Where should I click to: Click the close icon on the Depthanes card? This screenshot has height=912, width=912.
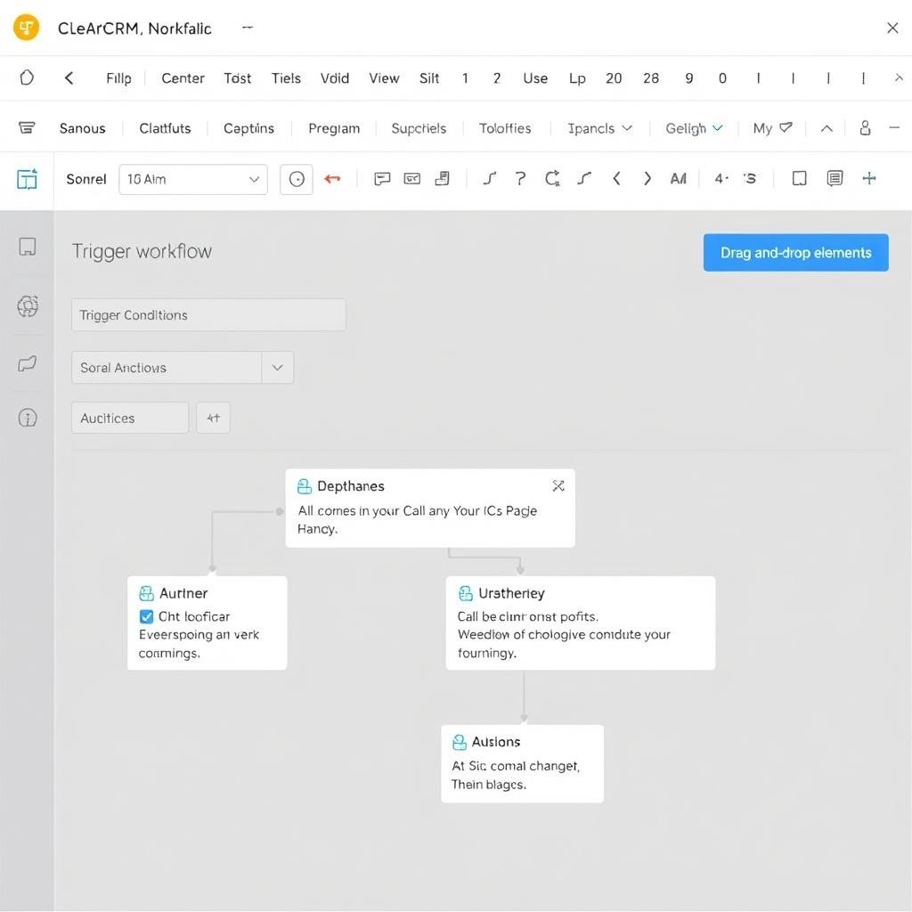pyautogui.click(x=558, y=485)
